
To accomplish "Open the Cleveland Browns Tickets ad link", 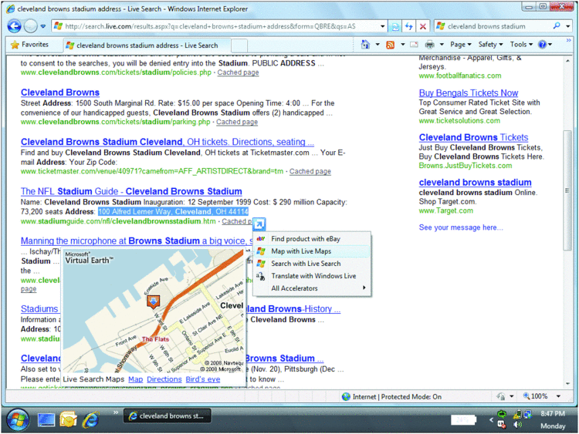I will coord(473,137).
